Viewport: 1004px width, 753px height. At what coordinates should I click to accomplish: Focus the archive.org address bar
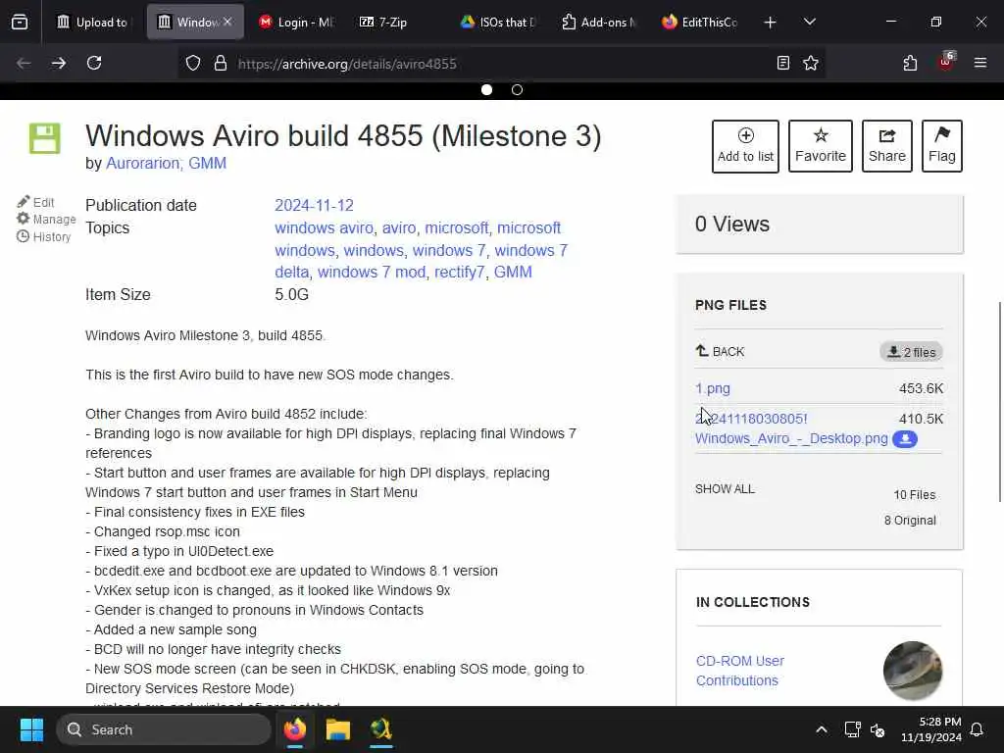(499, 64)
